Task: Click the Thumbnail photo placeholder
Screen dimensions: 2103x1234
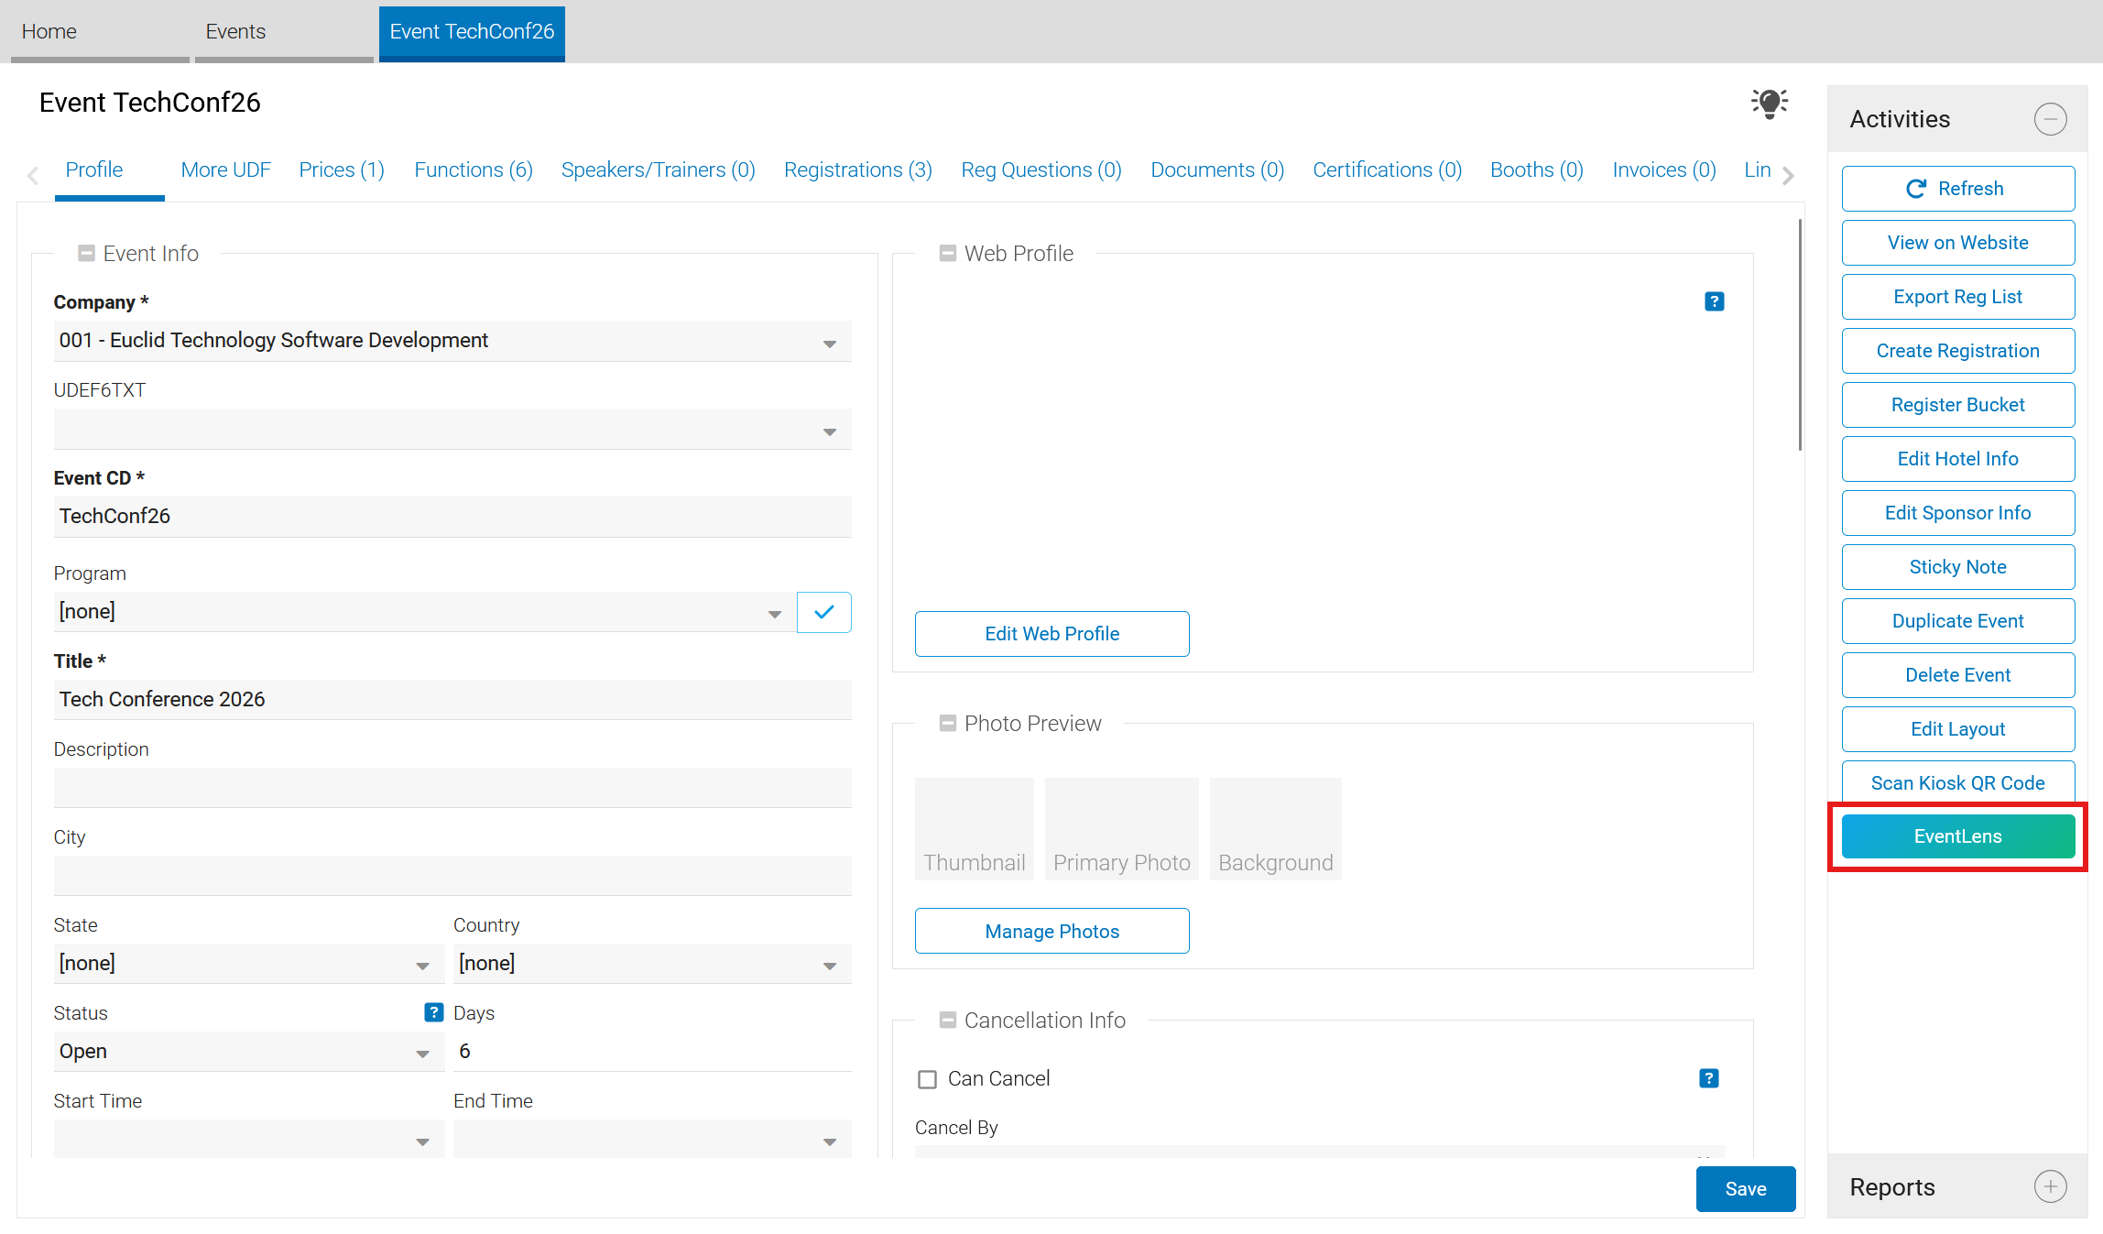Action: click(975, 829)
